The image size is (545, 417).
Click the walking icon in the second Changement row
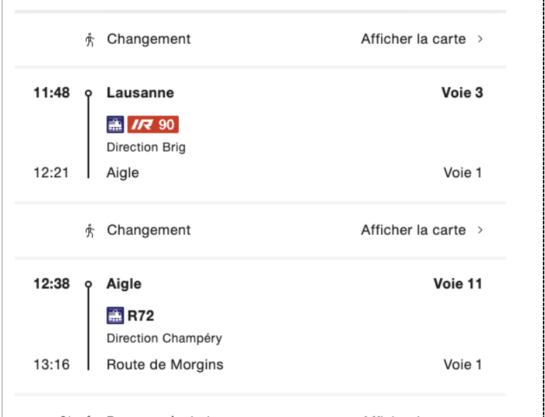click(x=90, y=231)
